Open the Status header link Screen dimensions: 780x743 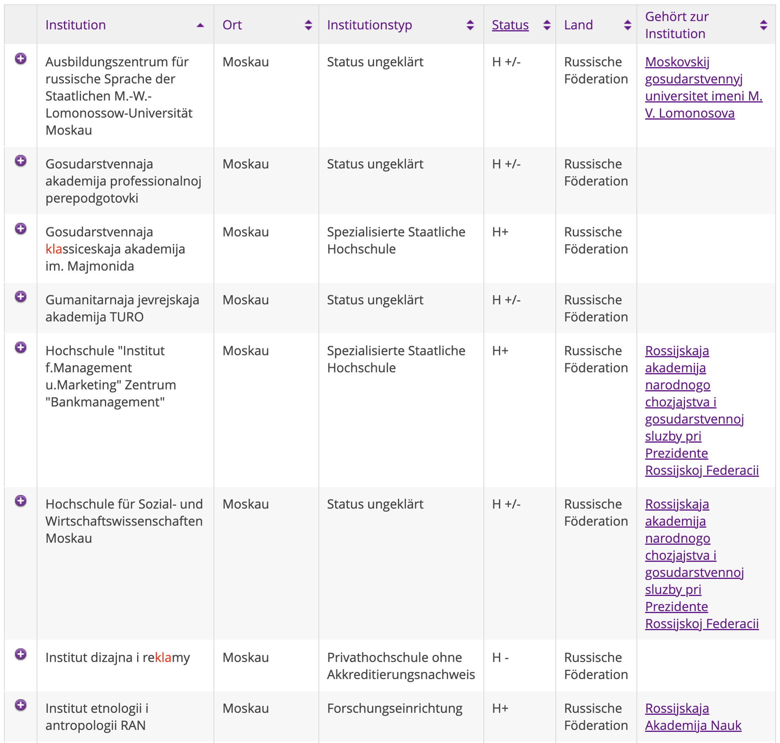click(510, 25)
